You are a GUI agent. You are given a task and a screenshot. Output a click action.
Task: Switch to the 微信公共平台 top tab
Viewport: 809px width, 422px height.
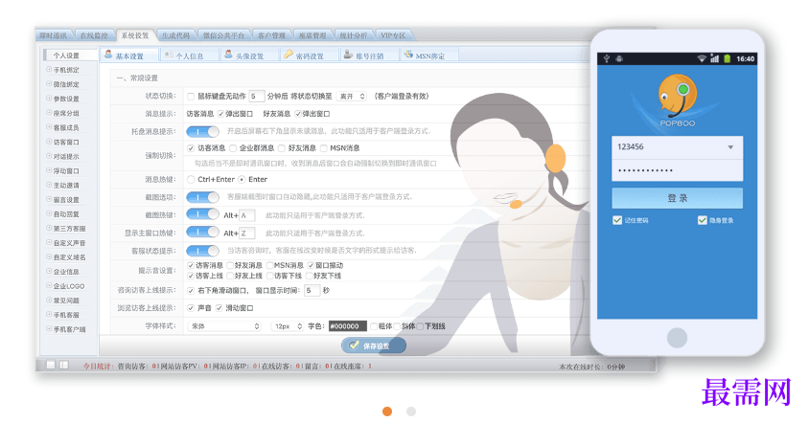[223, 35]
